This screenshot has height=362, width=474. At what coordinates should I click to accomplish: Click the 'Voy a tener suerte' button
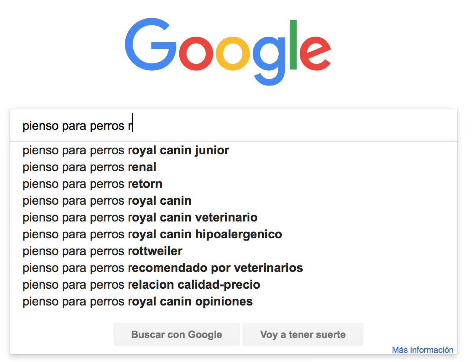tap(303, 335)
